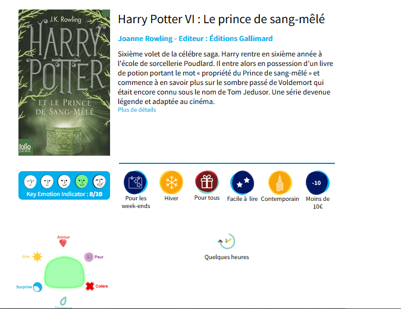Click the Amour heart emotion icon
This screenshot has width=401, height=309.
point(63,243)
